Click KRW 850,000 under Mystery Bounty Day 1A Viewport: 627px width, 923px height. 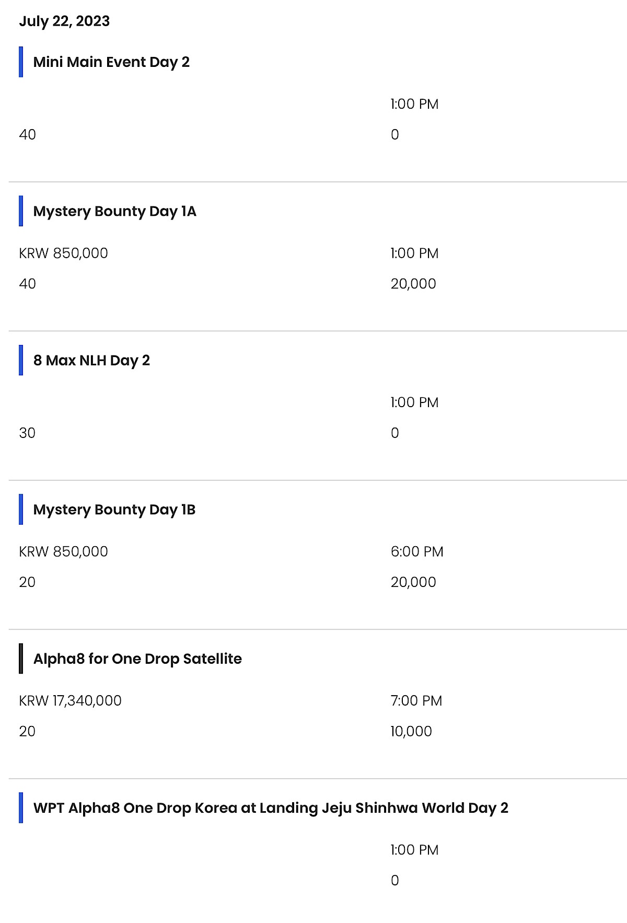[64, 253]
